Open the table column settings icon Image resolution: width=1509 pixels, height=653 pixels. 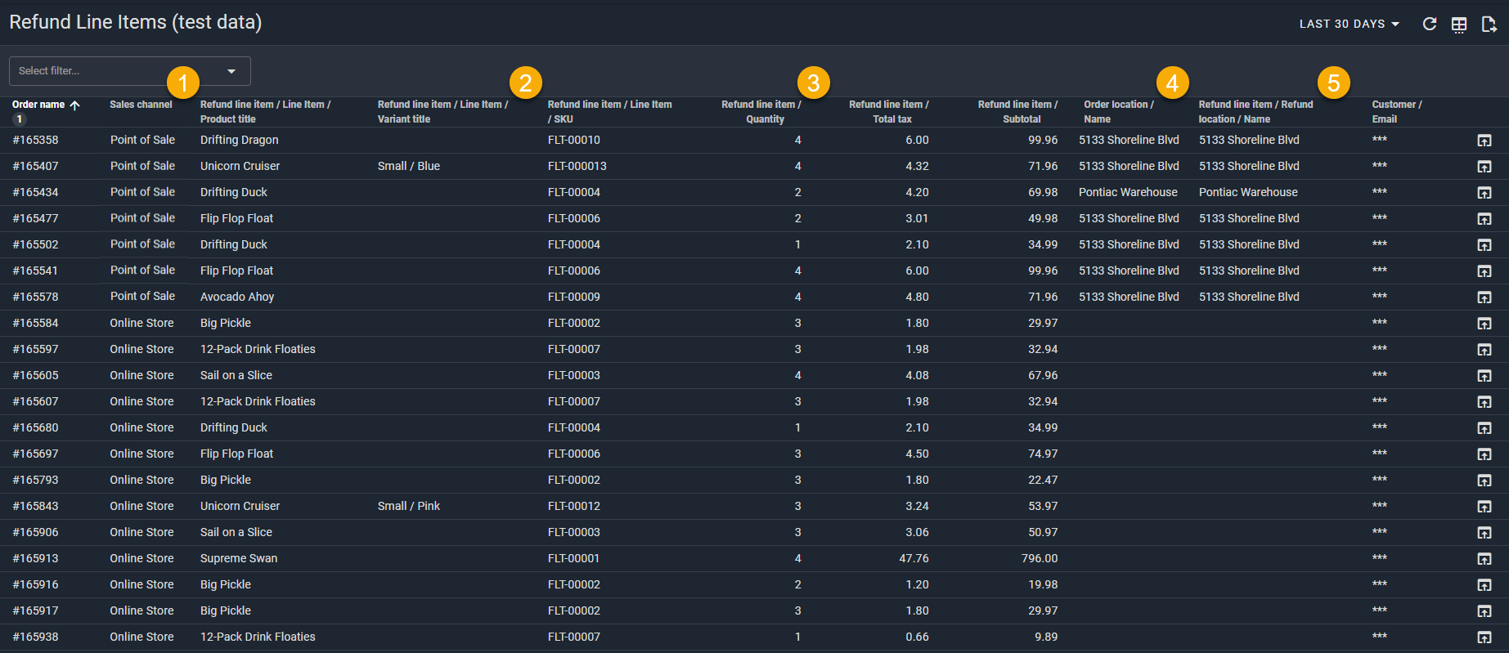click(x=1459, y=25)
